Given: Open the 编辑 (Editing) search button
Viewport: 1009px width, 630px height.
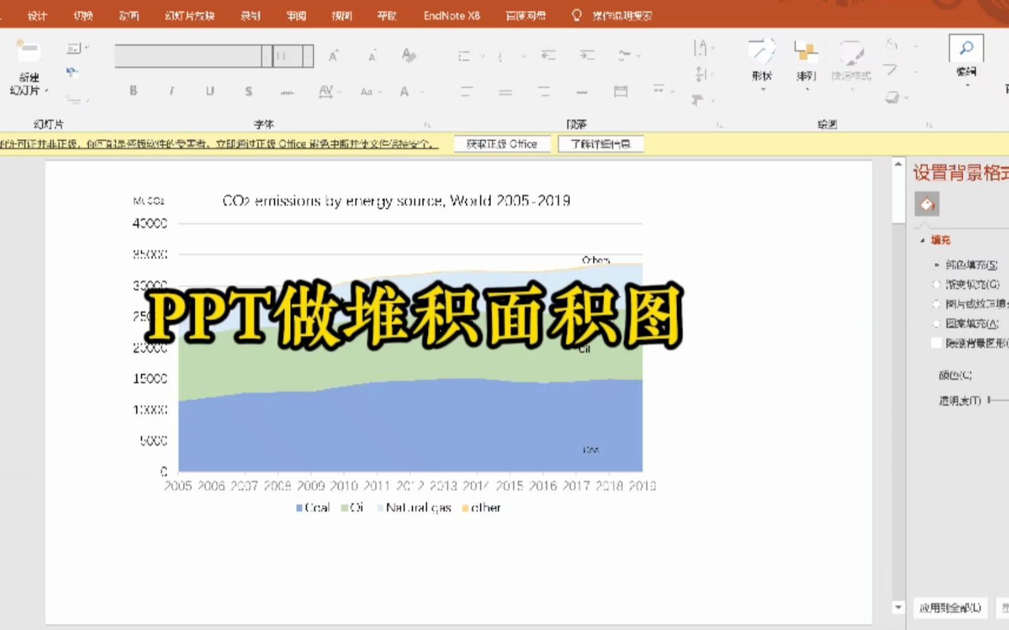Looking at the screenshot, I should (x=966, y=58).
